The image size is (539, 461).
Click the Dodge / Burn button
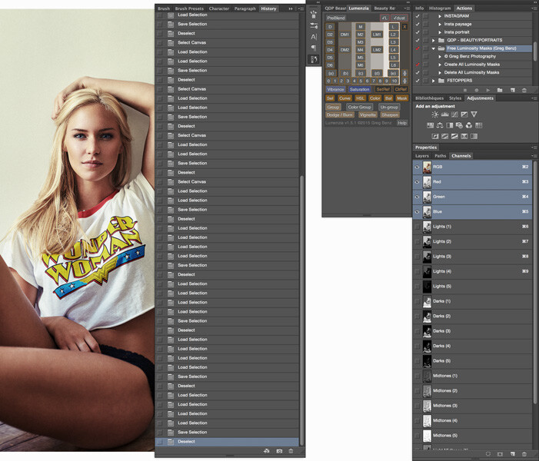(x=339, y=115)
